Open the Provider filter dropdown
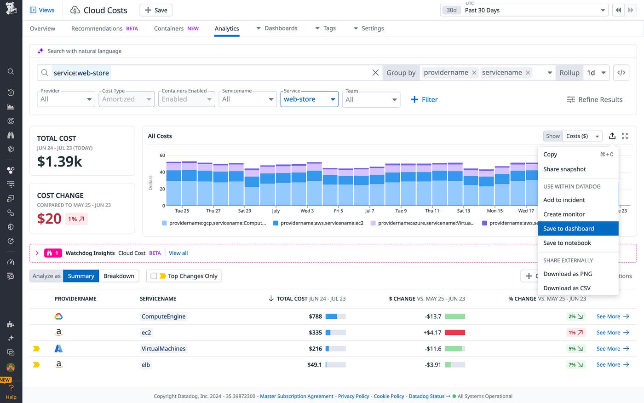Viewport: 644px width, 403px height. coord(66,99)
